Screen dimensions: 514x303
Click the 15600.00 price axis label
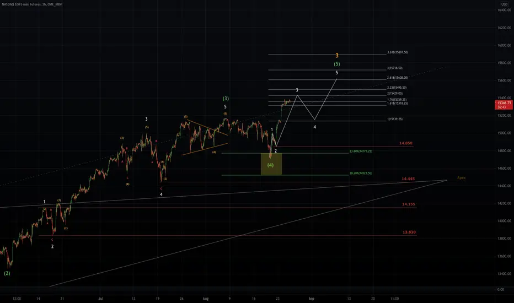pyautogui.click(x=504, y=80)
